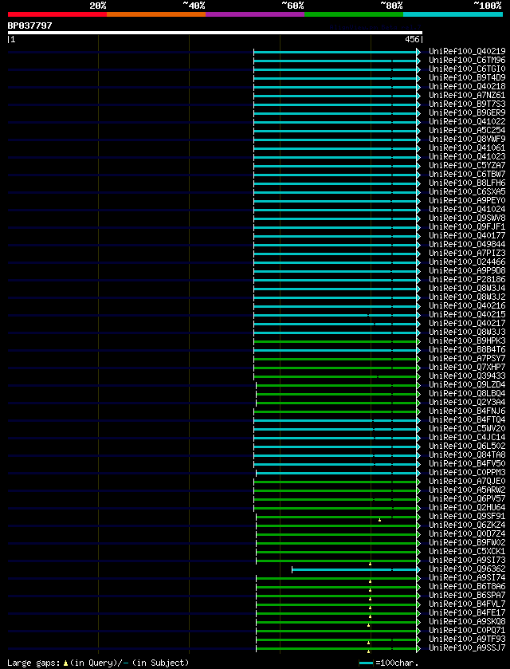This screenshot has height=669, width=510.
Task: Select label UniRef100_C5YZA7
Action: (467, 166)
